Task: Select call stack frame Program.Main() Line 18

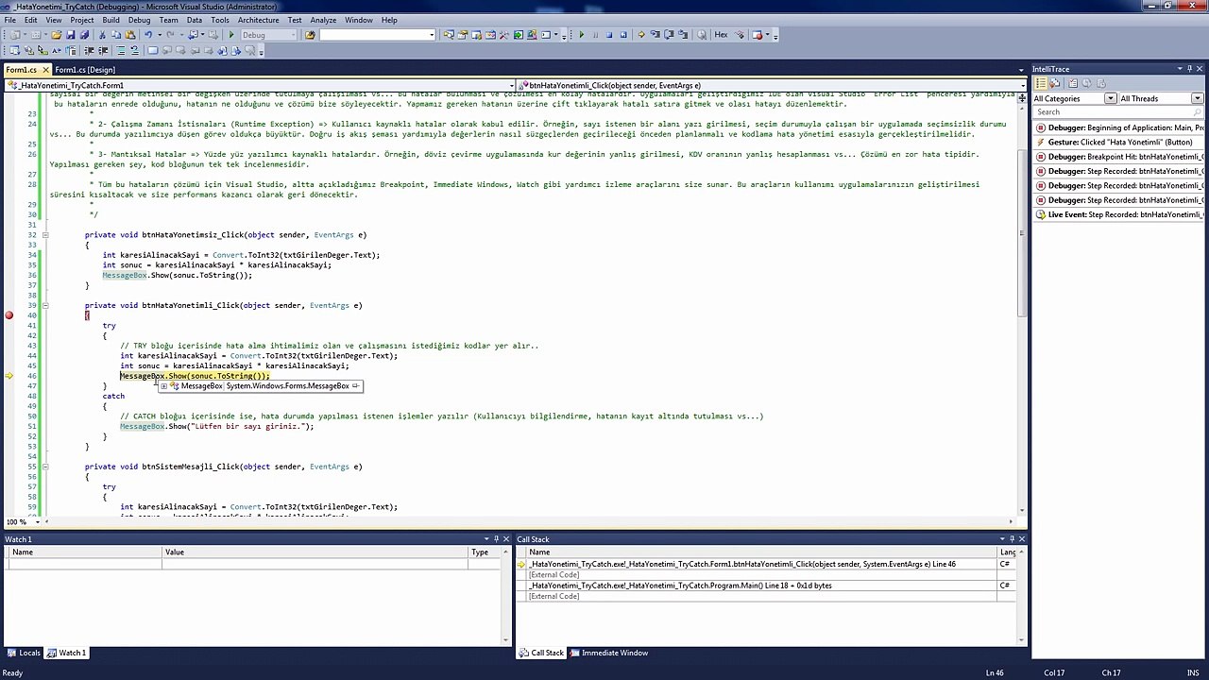Action: (767, 586)
